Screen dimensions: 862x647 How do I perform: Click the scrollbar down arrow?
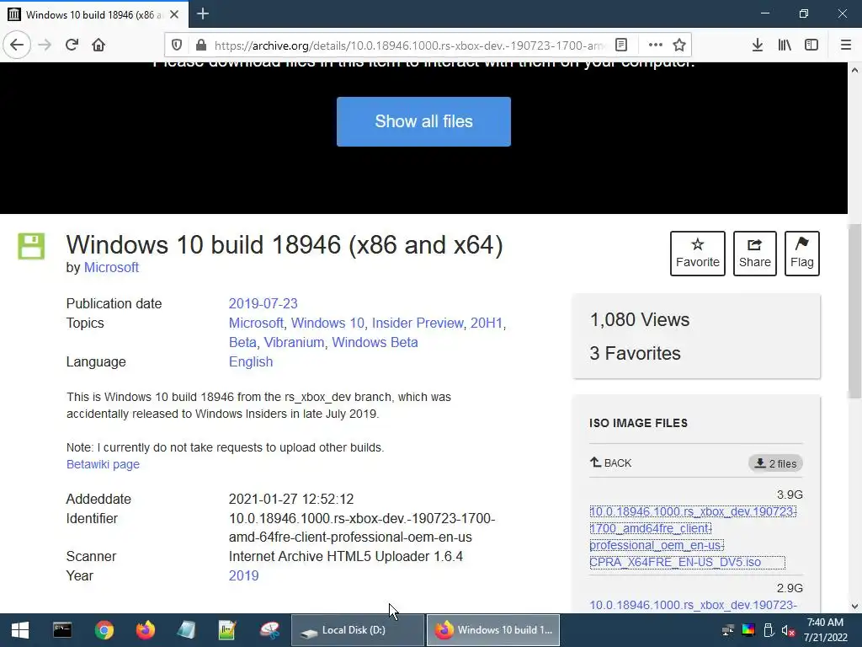coord(854,607)
